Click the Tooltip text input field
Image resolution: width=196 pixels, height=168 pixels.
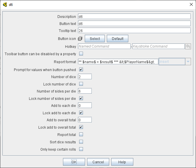tap(134, 31)
